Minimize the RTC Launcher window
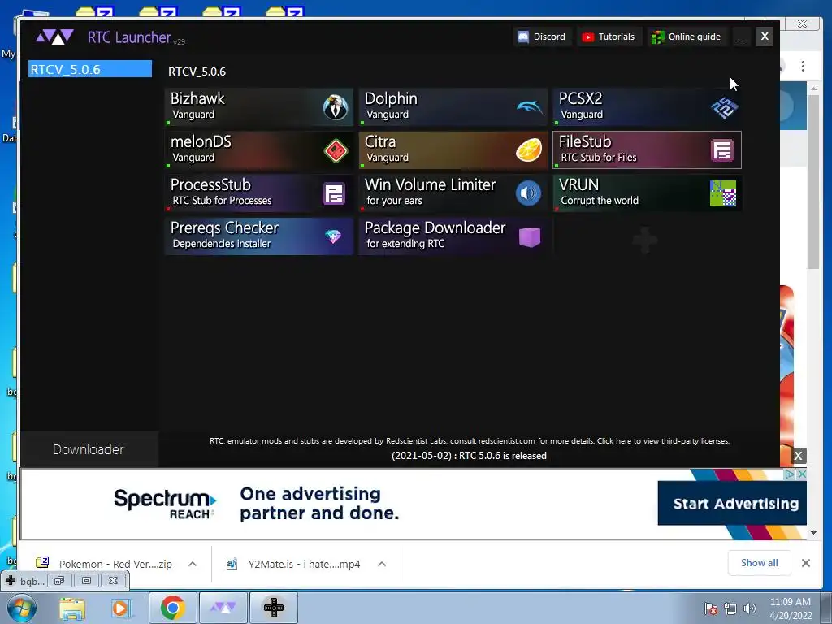Image resolution: width=832 pixels, height=624 pixels. (742, 37)
